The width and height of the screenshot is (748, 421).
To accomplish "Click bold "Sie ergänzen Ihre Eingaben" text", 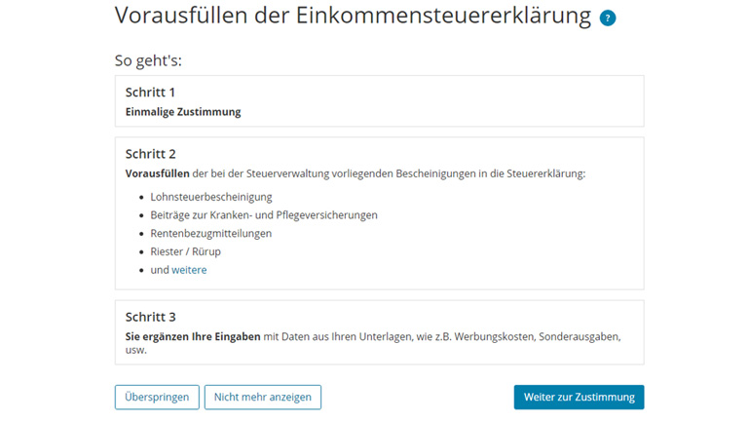I will [x=193, y=336].
